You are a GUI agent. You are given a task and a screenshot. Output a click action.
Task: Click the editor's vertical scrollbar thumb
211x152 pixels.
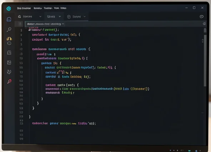coord(205,61)
